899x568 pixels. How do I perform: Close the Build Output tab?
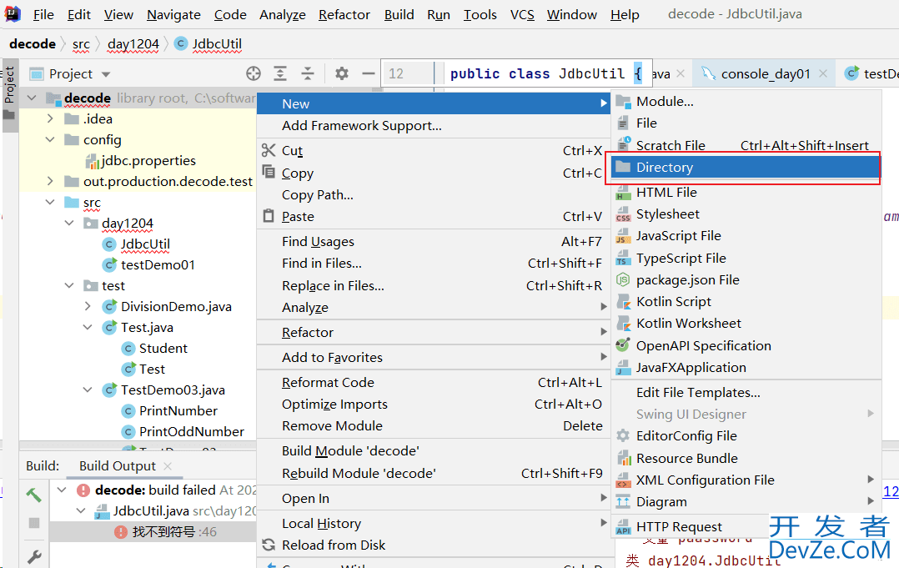pos(168,466)
